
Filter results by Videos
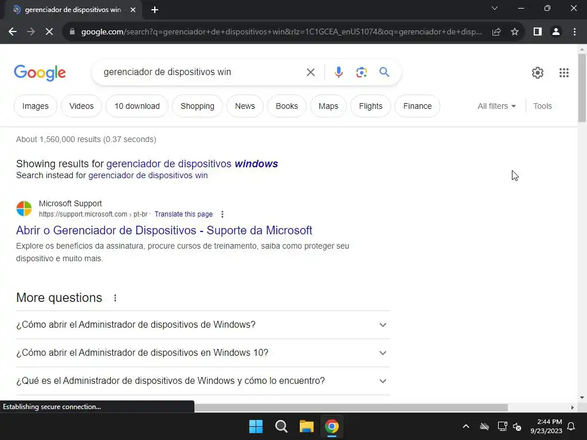click(x=81, y=106)
